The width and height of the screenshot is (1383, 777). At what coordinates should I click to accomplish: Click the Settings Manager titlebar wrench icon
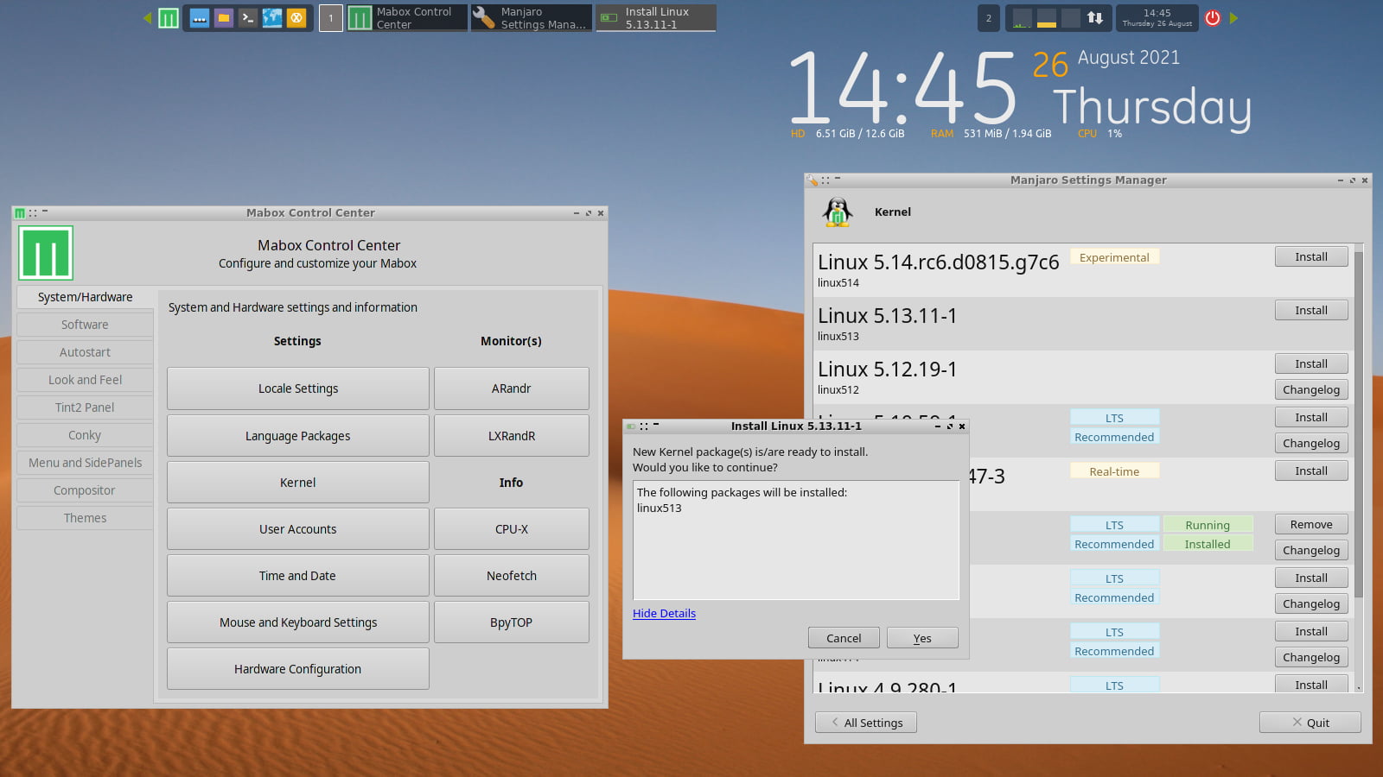(x=812, y=180)
